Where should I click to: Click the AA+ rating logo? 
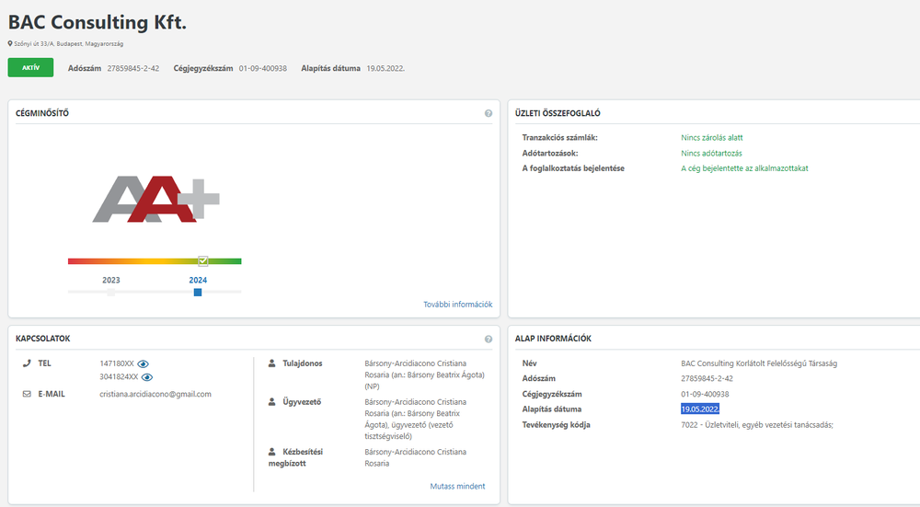[156, 199]
